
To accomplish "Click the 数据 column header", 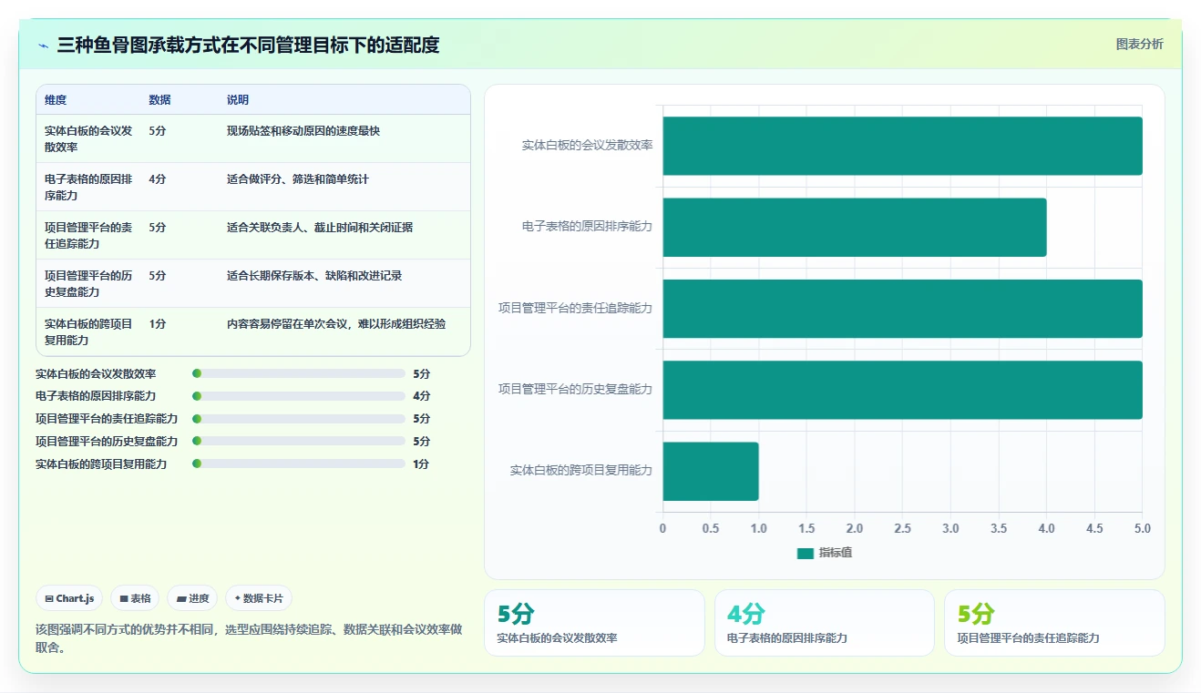I will (x=159, y=100).
